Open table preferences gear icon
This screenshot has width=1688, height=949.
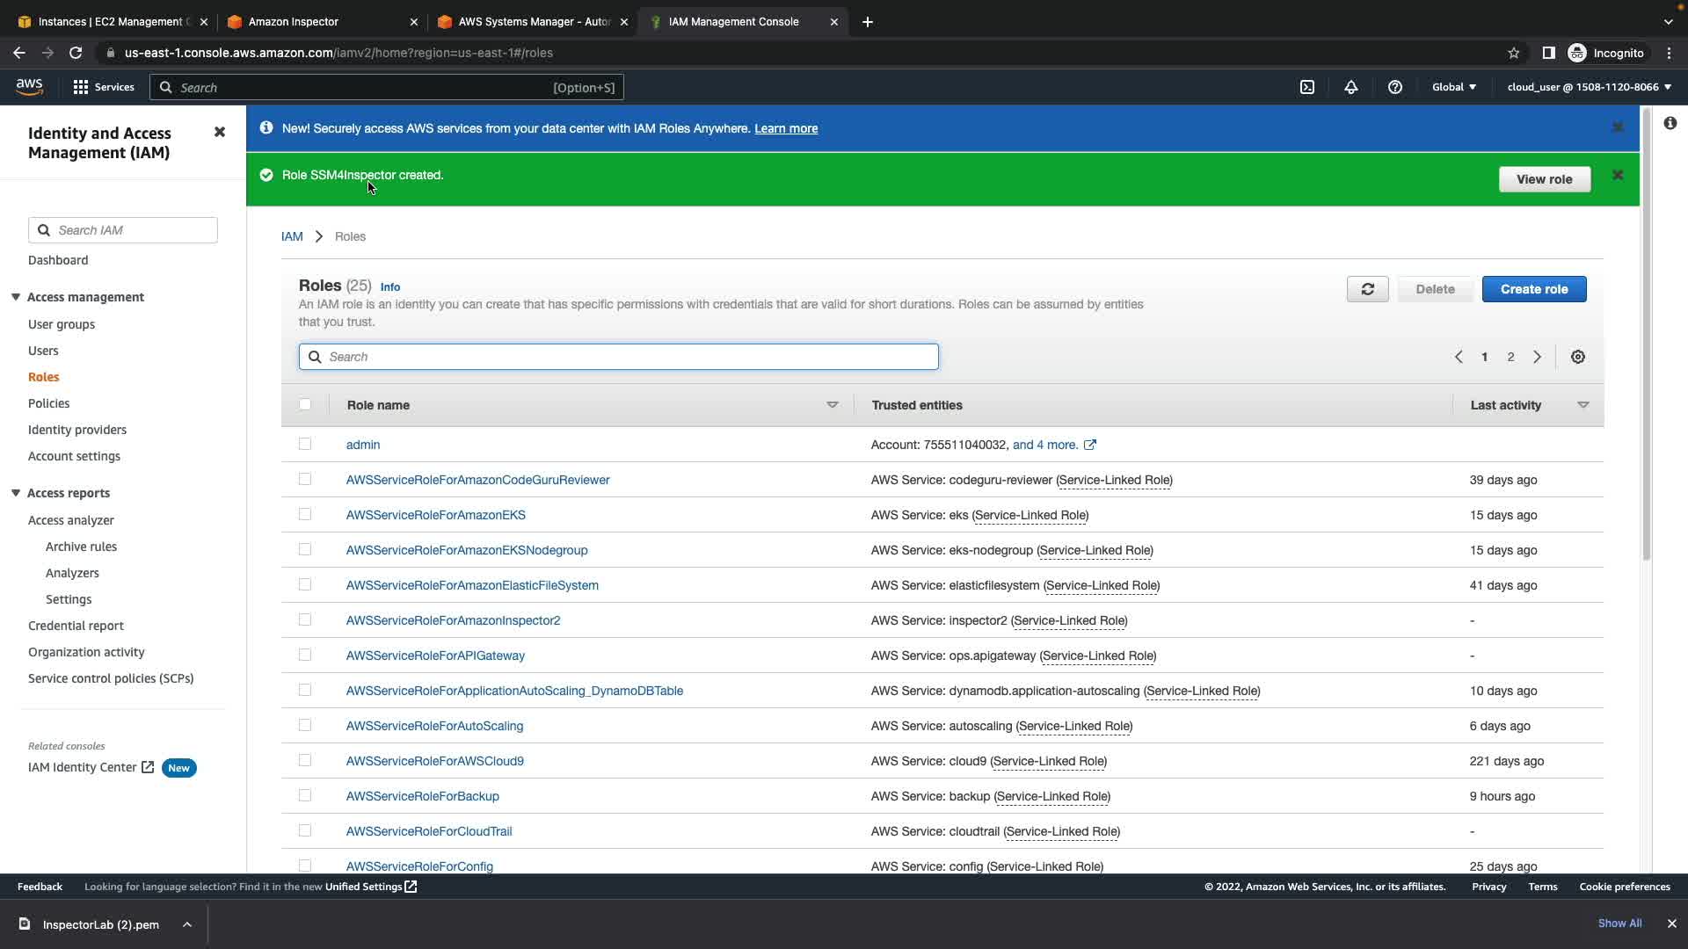point(1578,357)
